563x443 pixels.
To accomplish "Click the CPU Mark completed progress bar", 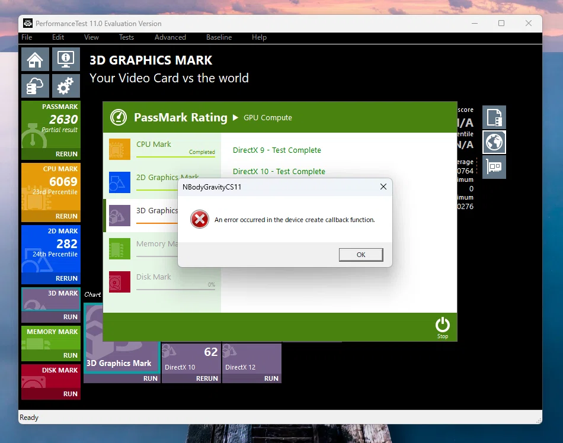I will point(175,157).
